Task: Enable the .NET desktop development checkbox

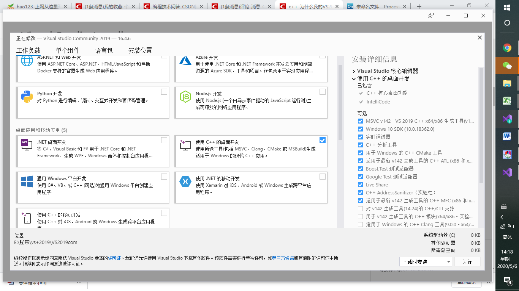Action: point(164,140)
